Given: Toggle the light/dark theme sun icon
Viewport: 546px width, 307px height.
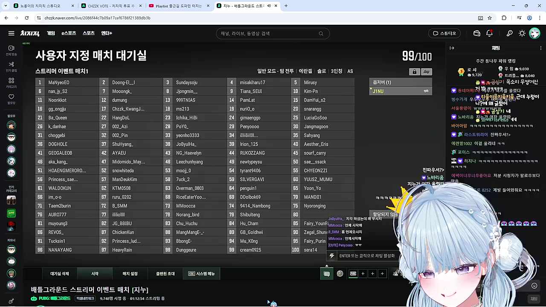Looking at the screenshot, I should coord(522,33).
